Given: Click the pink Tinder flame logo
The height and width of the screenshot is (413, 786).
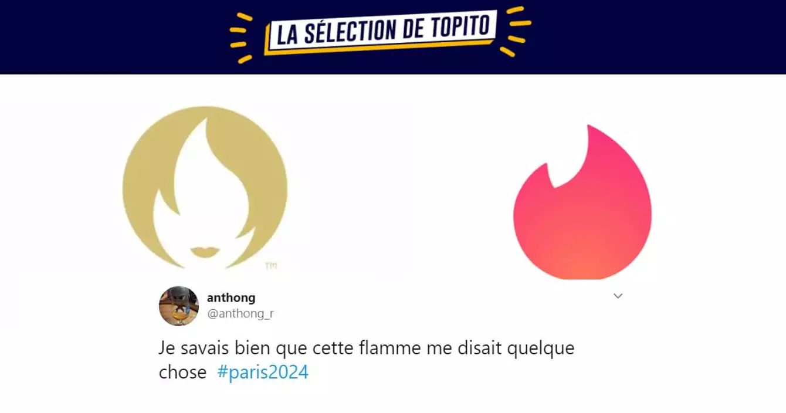Looking at the screenshot, I should pyautogui.click(x=582, y=202).
